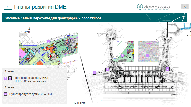Click the Domodedovo airport logo emblem
This screenshot has width=191, height=107.
(140, 7)
